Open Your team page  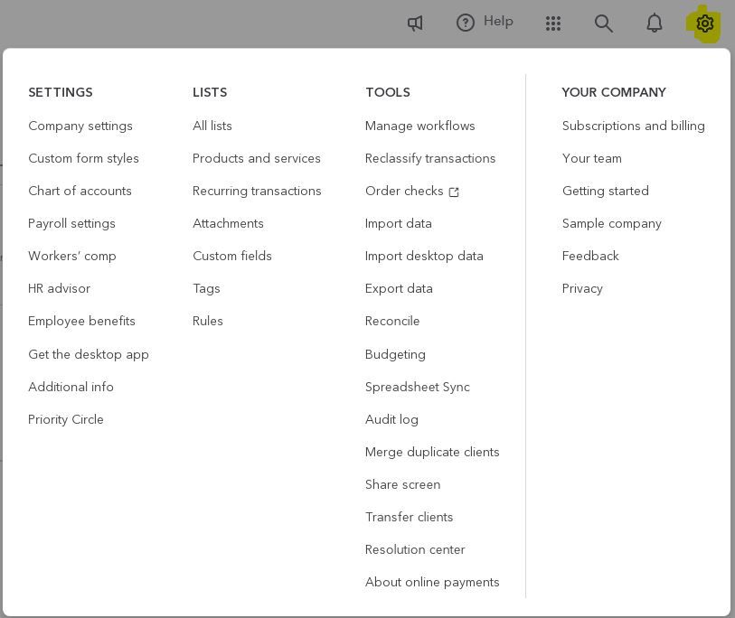click(591, 159)
